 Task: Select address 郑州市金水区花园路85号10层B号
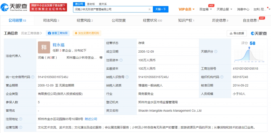pos(60,119)
